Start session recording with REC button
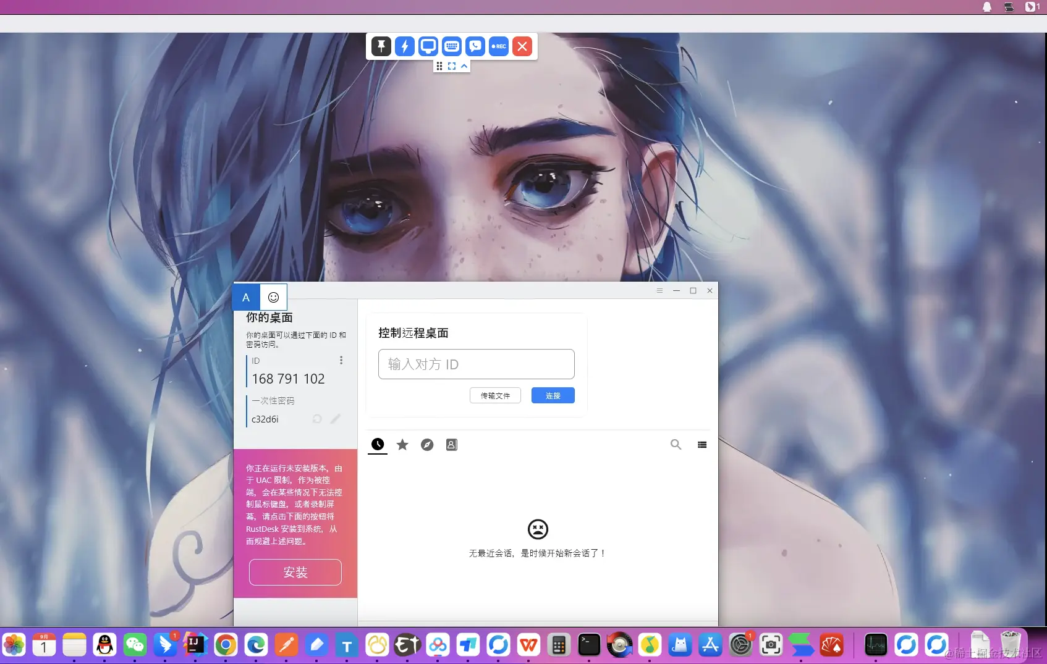The width and height of the screenshot is (1047, 664). pos(499,46)
